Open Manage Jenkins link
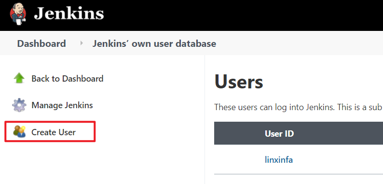 62,105
